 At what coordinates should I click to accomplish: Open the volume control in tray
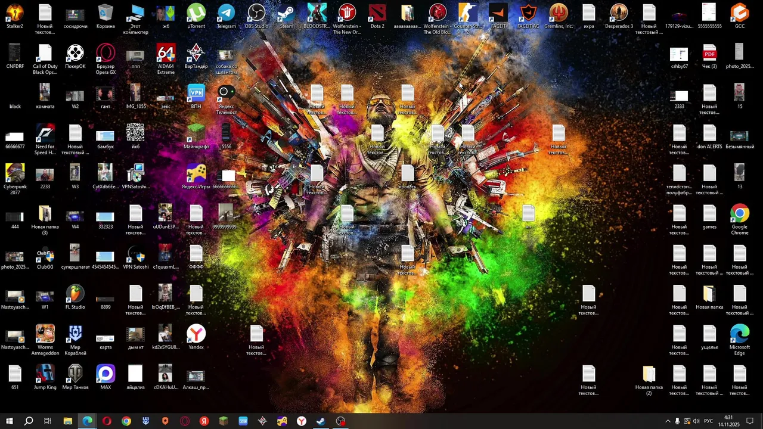(696, 421)
